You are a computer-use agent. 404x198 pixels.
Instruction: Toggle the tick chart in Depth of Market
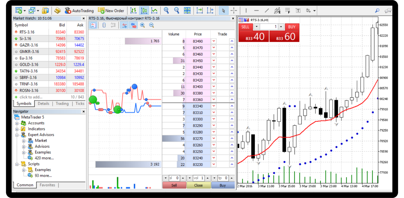pyautogui.click(x=124, y=25)
